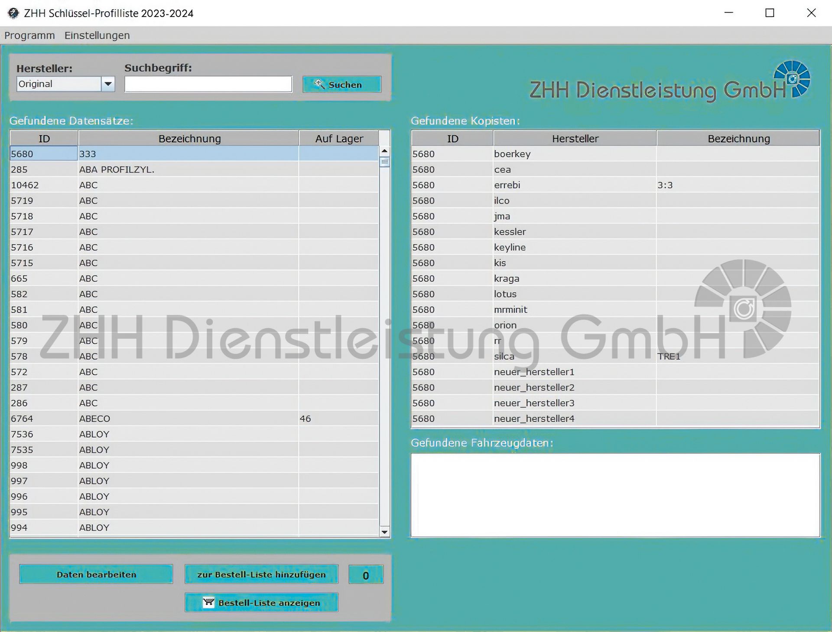This screenshot has height=632, width=832.
Task: Select the ilco Kopisten row
Action: pyautogui.click(x=615, y=201)
